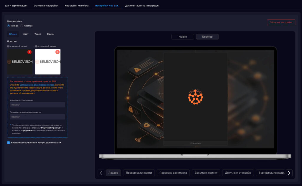Toggle desktop PC camera usage checkbox
This screenshot has height=186, width=302.
pyautogui.click(x=9, y=143)
